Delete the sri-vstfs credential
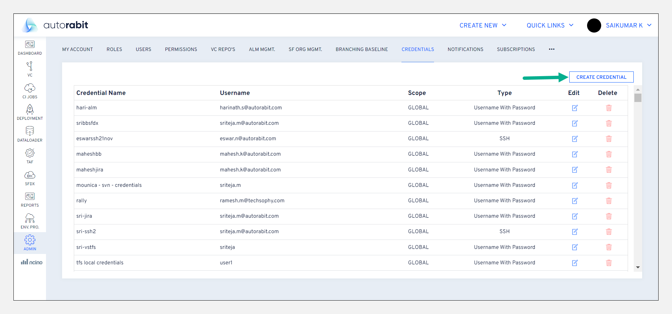This screenshot has width=672, height=314. click(x=609, y=247)
